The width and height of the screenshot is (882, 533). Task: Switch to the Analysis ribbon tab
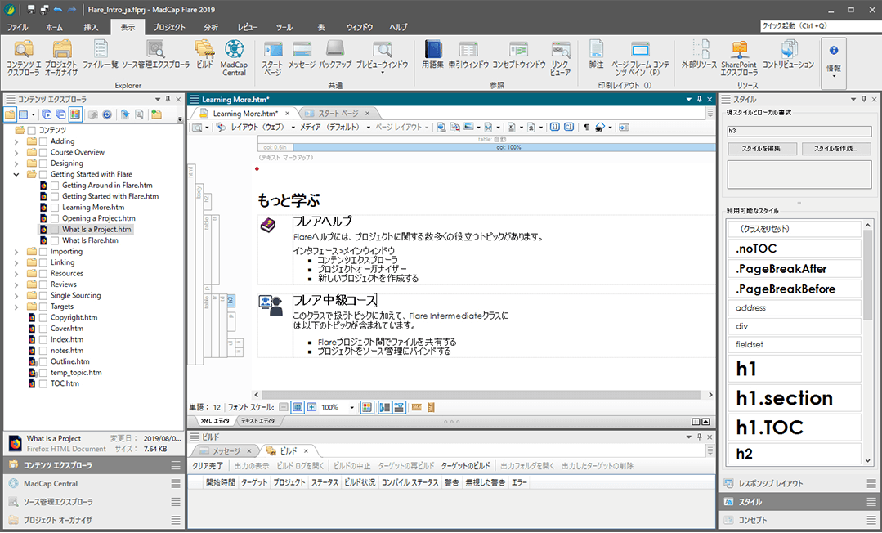211,27
